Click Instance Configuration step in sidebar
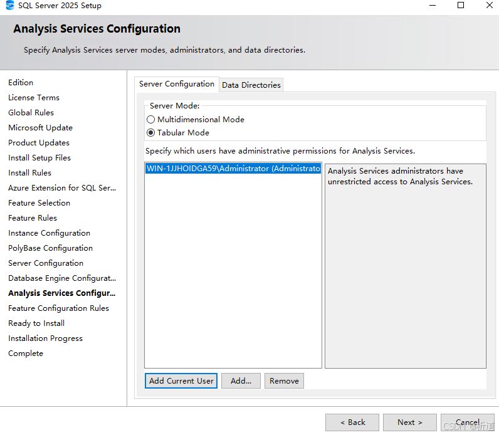This screenshot has width=499, height=435. [49, 233]
